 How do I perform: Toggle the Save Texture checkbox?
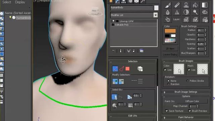tap(167, 111)
